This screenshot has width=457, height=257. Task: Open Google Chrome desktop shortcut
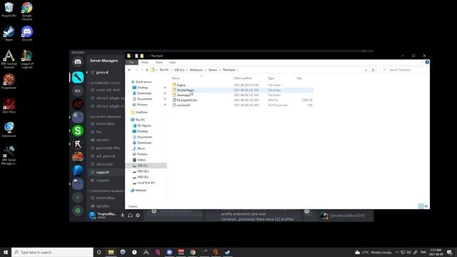tap(27, 11)
